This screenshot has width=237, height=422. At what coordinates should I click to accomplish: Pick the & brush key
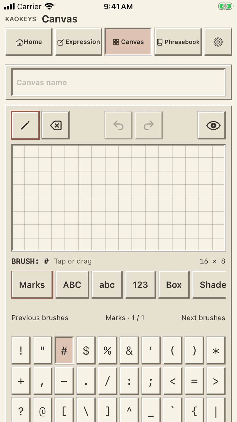tap(129, 351)
